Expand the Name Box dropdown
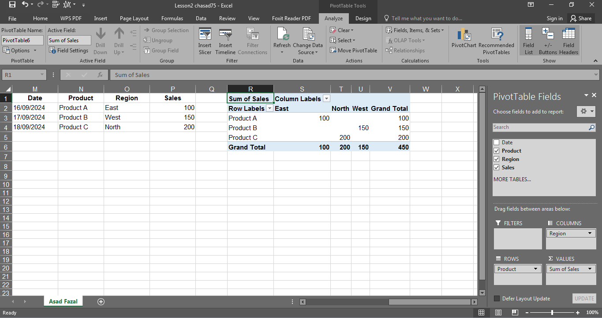The height and width of the screenshot is (318, 602). click(x=42, y=75)
